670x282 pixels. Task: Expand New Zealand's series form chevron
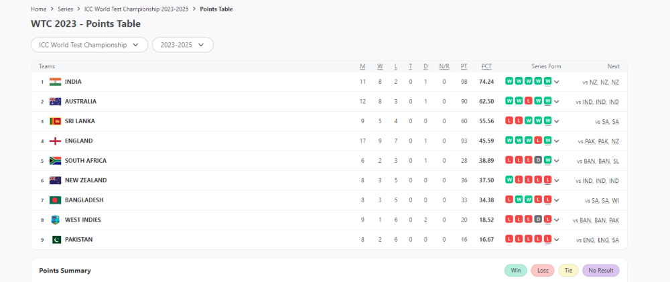(557, 181)
